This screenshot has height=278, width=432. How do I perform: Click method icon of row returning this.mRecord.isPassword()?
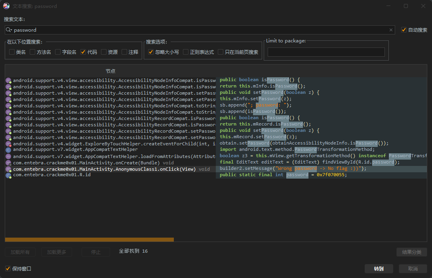coord(9,125)
